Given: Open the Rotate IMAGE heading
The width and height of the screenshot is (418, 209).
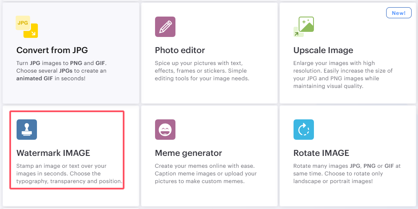Looking at the screenshot, I should click(321, 153).
